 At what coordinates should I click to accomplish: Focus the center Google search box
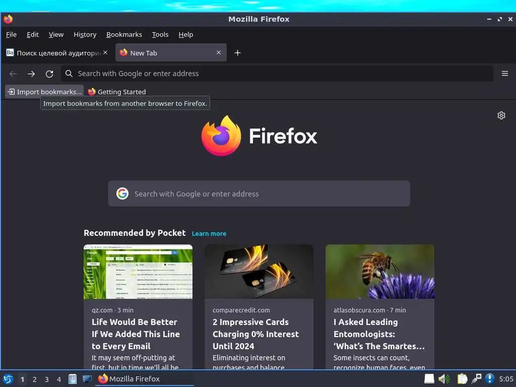tap(259, 193)
